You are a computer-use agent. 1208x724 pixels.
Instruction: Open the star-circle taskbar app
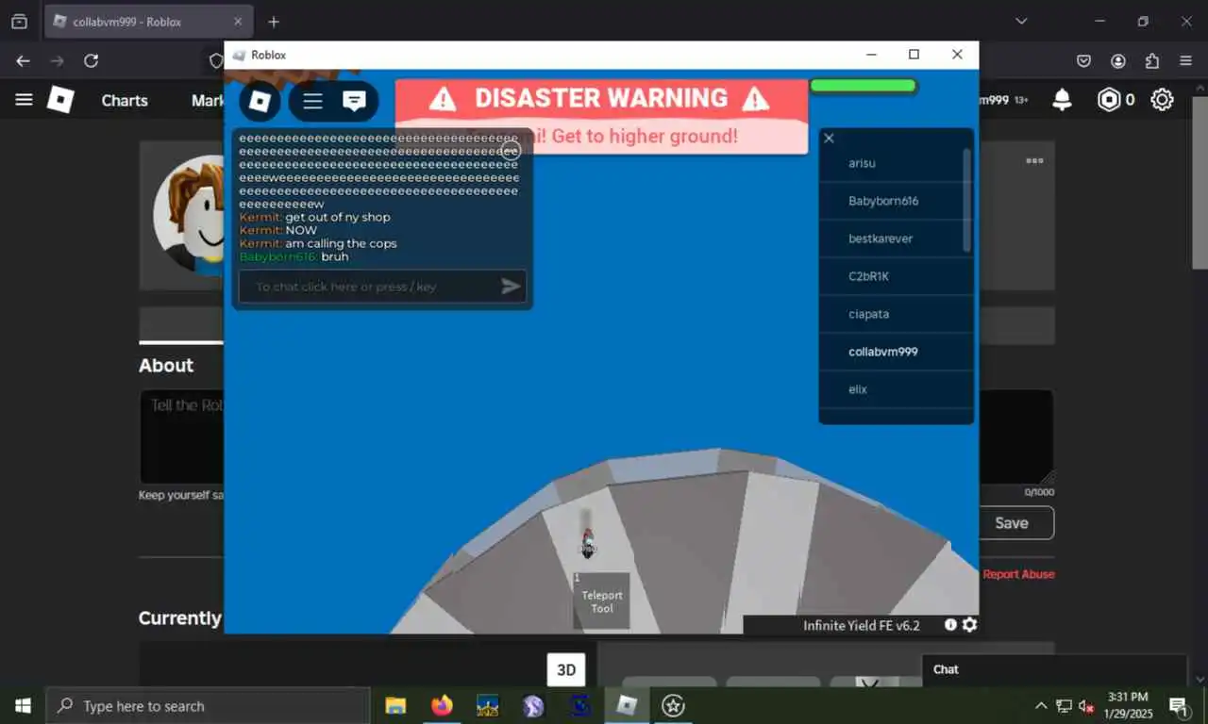pos(673,705)
